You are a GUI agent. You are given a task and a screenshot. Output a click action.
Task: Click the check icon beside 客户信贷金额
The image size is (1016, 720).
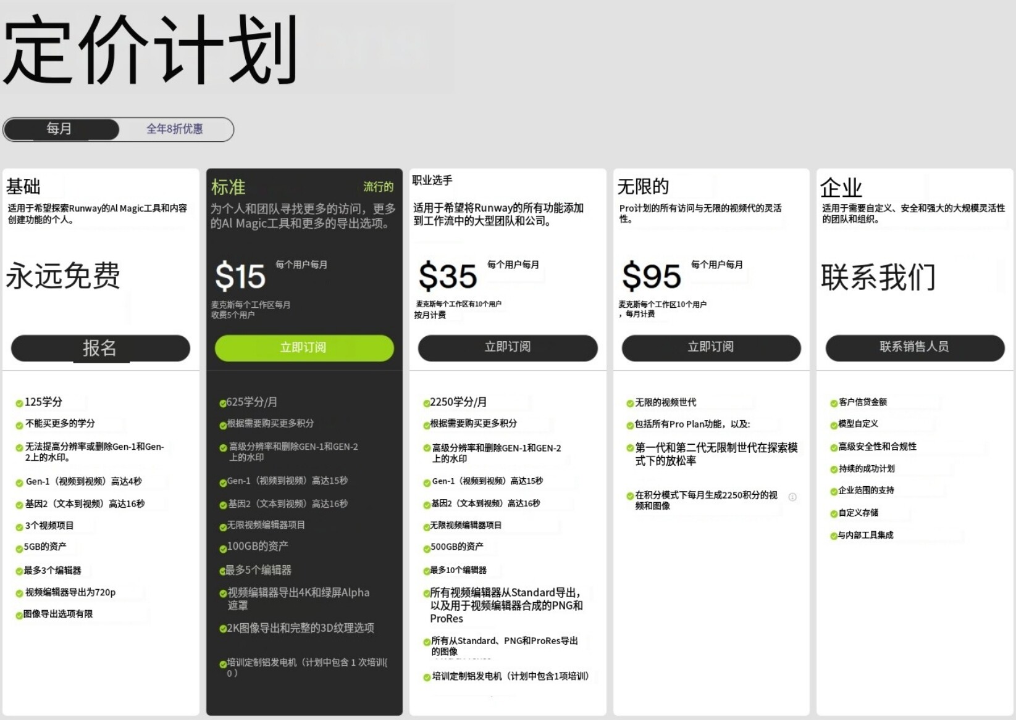[x=834, y=403]
